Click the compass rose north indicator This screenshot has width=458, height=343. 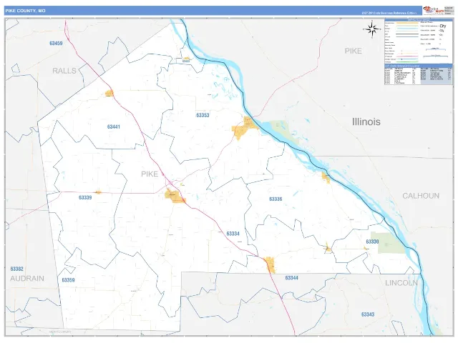[372, 29]
